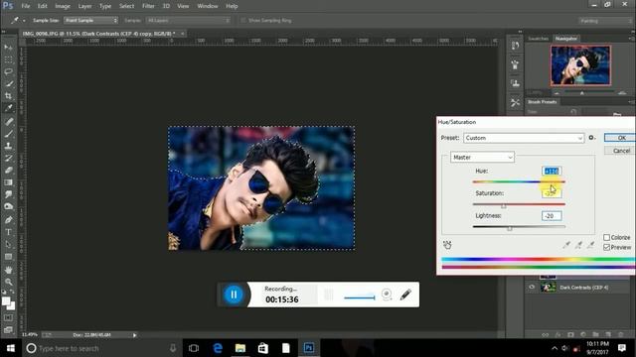This screenshot has width=636, height=357.
Task: Select the Eraser tool
Action: click(8, 170)
